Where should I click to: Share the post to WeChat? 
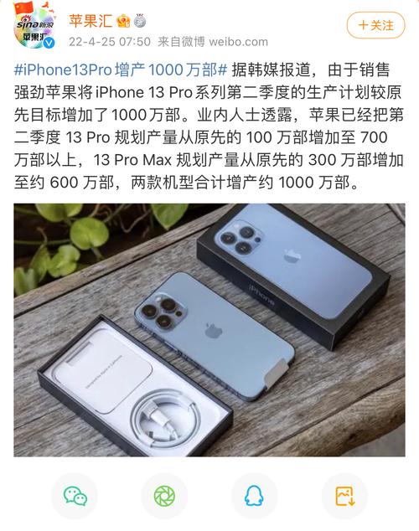(x=75, y=497)
